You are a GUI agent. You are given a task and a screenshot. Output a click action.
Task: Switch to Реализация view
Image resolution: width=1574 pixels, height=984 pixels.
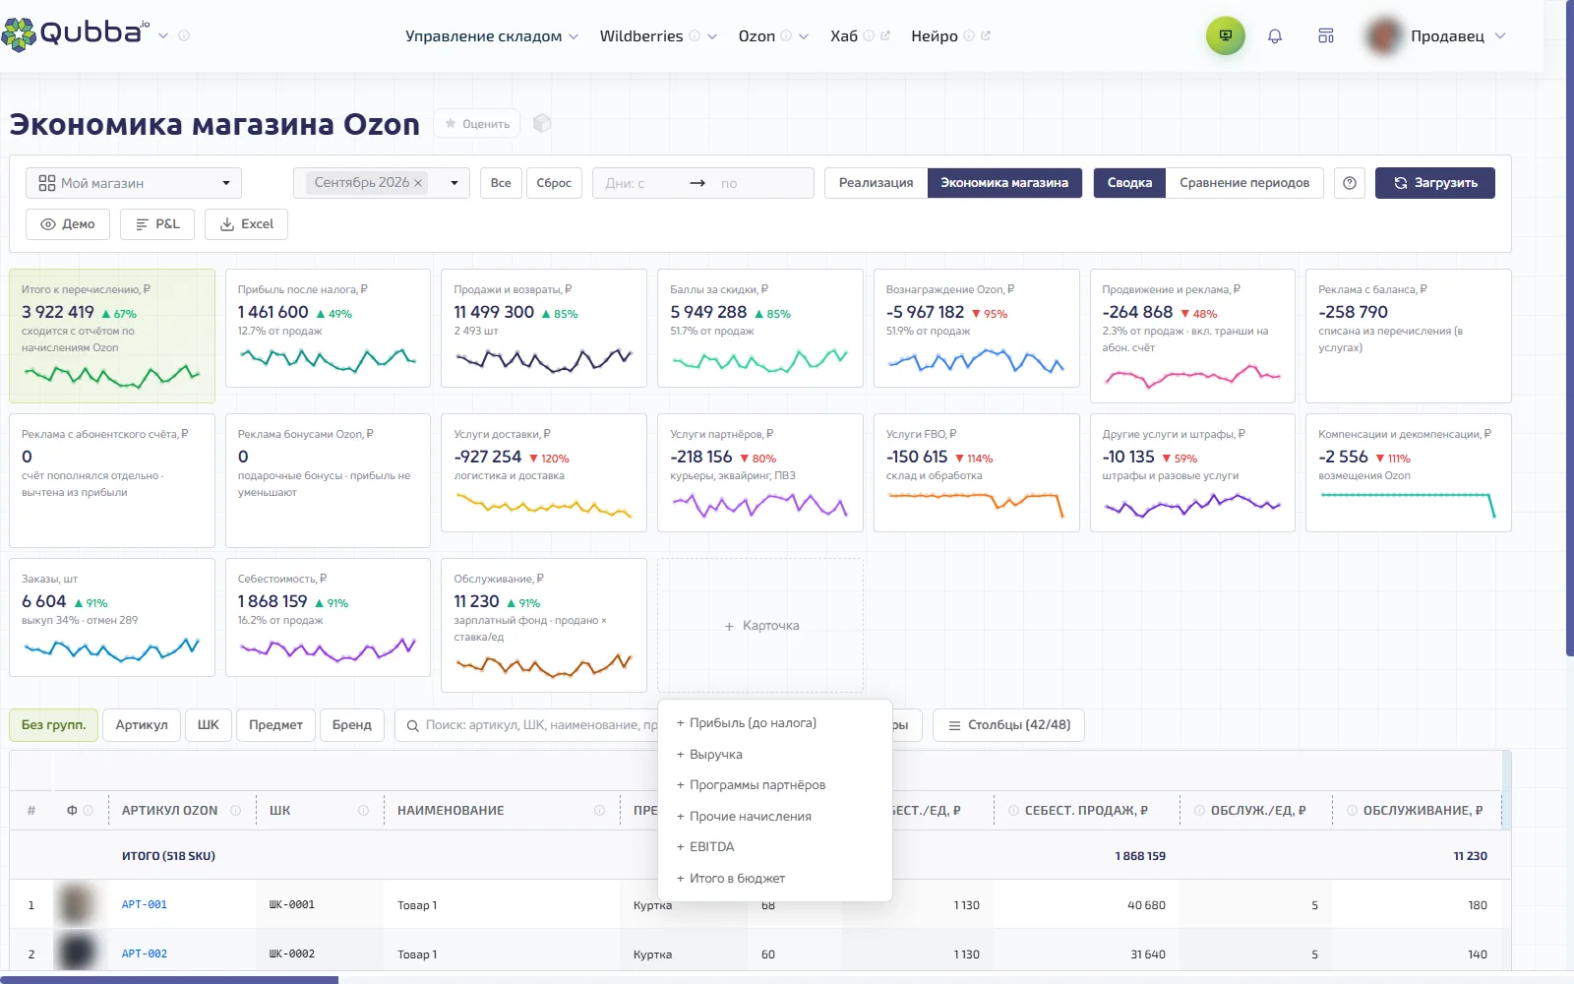(876, 183)
